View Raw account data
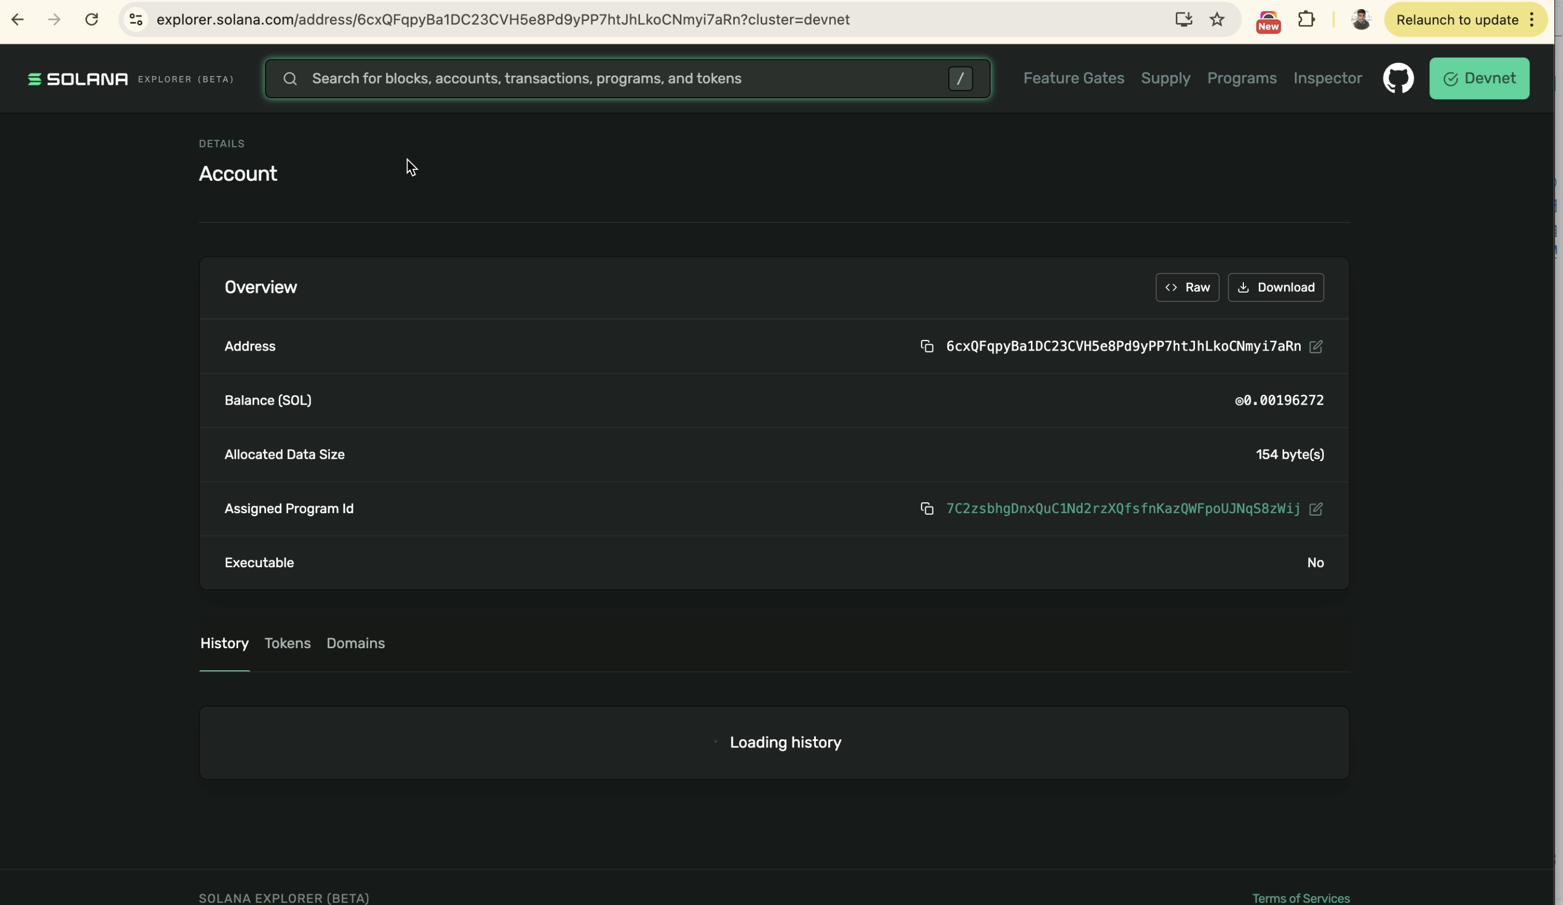The image size is (1563, 905). pos(1187,287)
